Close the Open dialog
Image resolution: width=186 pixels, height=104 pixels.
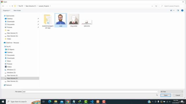pos(183,2)
